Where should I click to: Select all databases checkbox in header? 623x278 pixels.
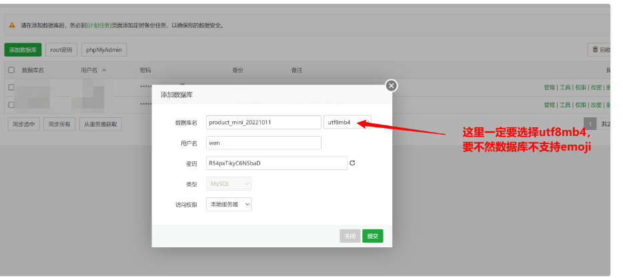11,70
